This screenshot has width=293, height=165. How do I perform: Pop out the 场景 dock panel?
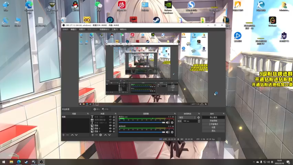[88, 114]
